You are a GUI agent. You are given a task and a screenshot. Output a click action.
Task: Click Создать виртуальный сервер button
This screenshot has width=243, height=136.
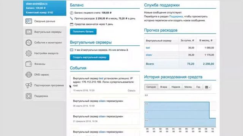click(90, 57)
